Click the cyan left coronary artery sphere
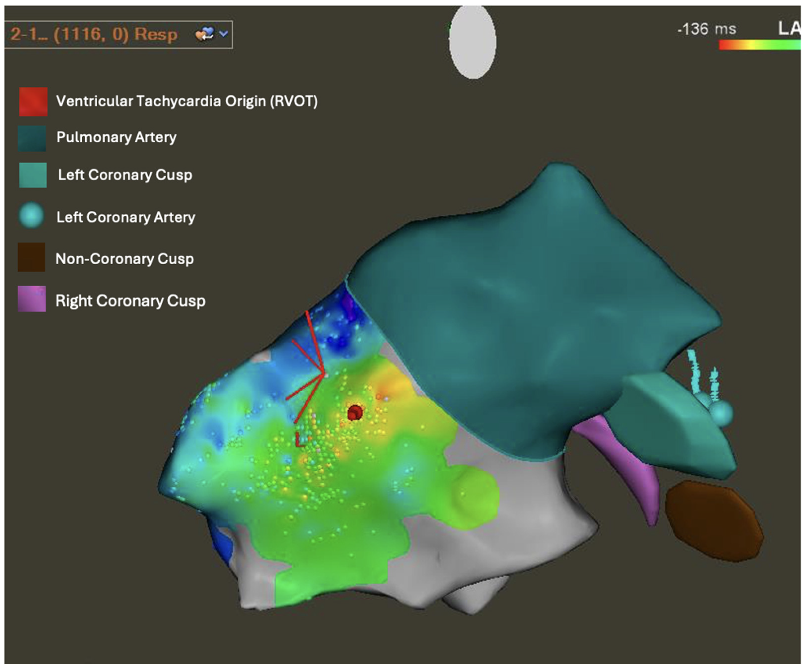This screenshot has width=807, height=672. click(721, 413)
